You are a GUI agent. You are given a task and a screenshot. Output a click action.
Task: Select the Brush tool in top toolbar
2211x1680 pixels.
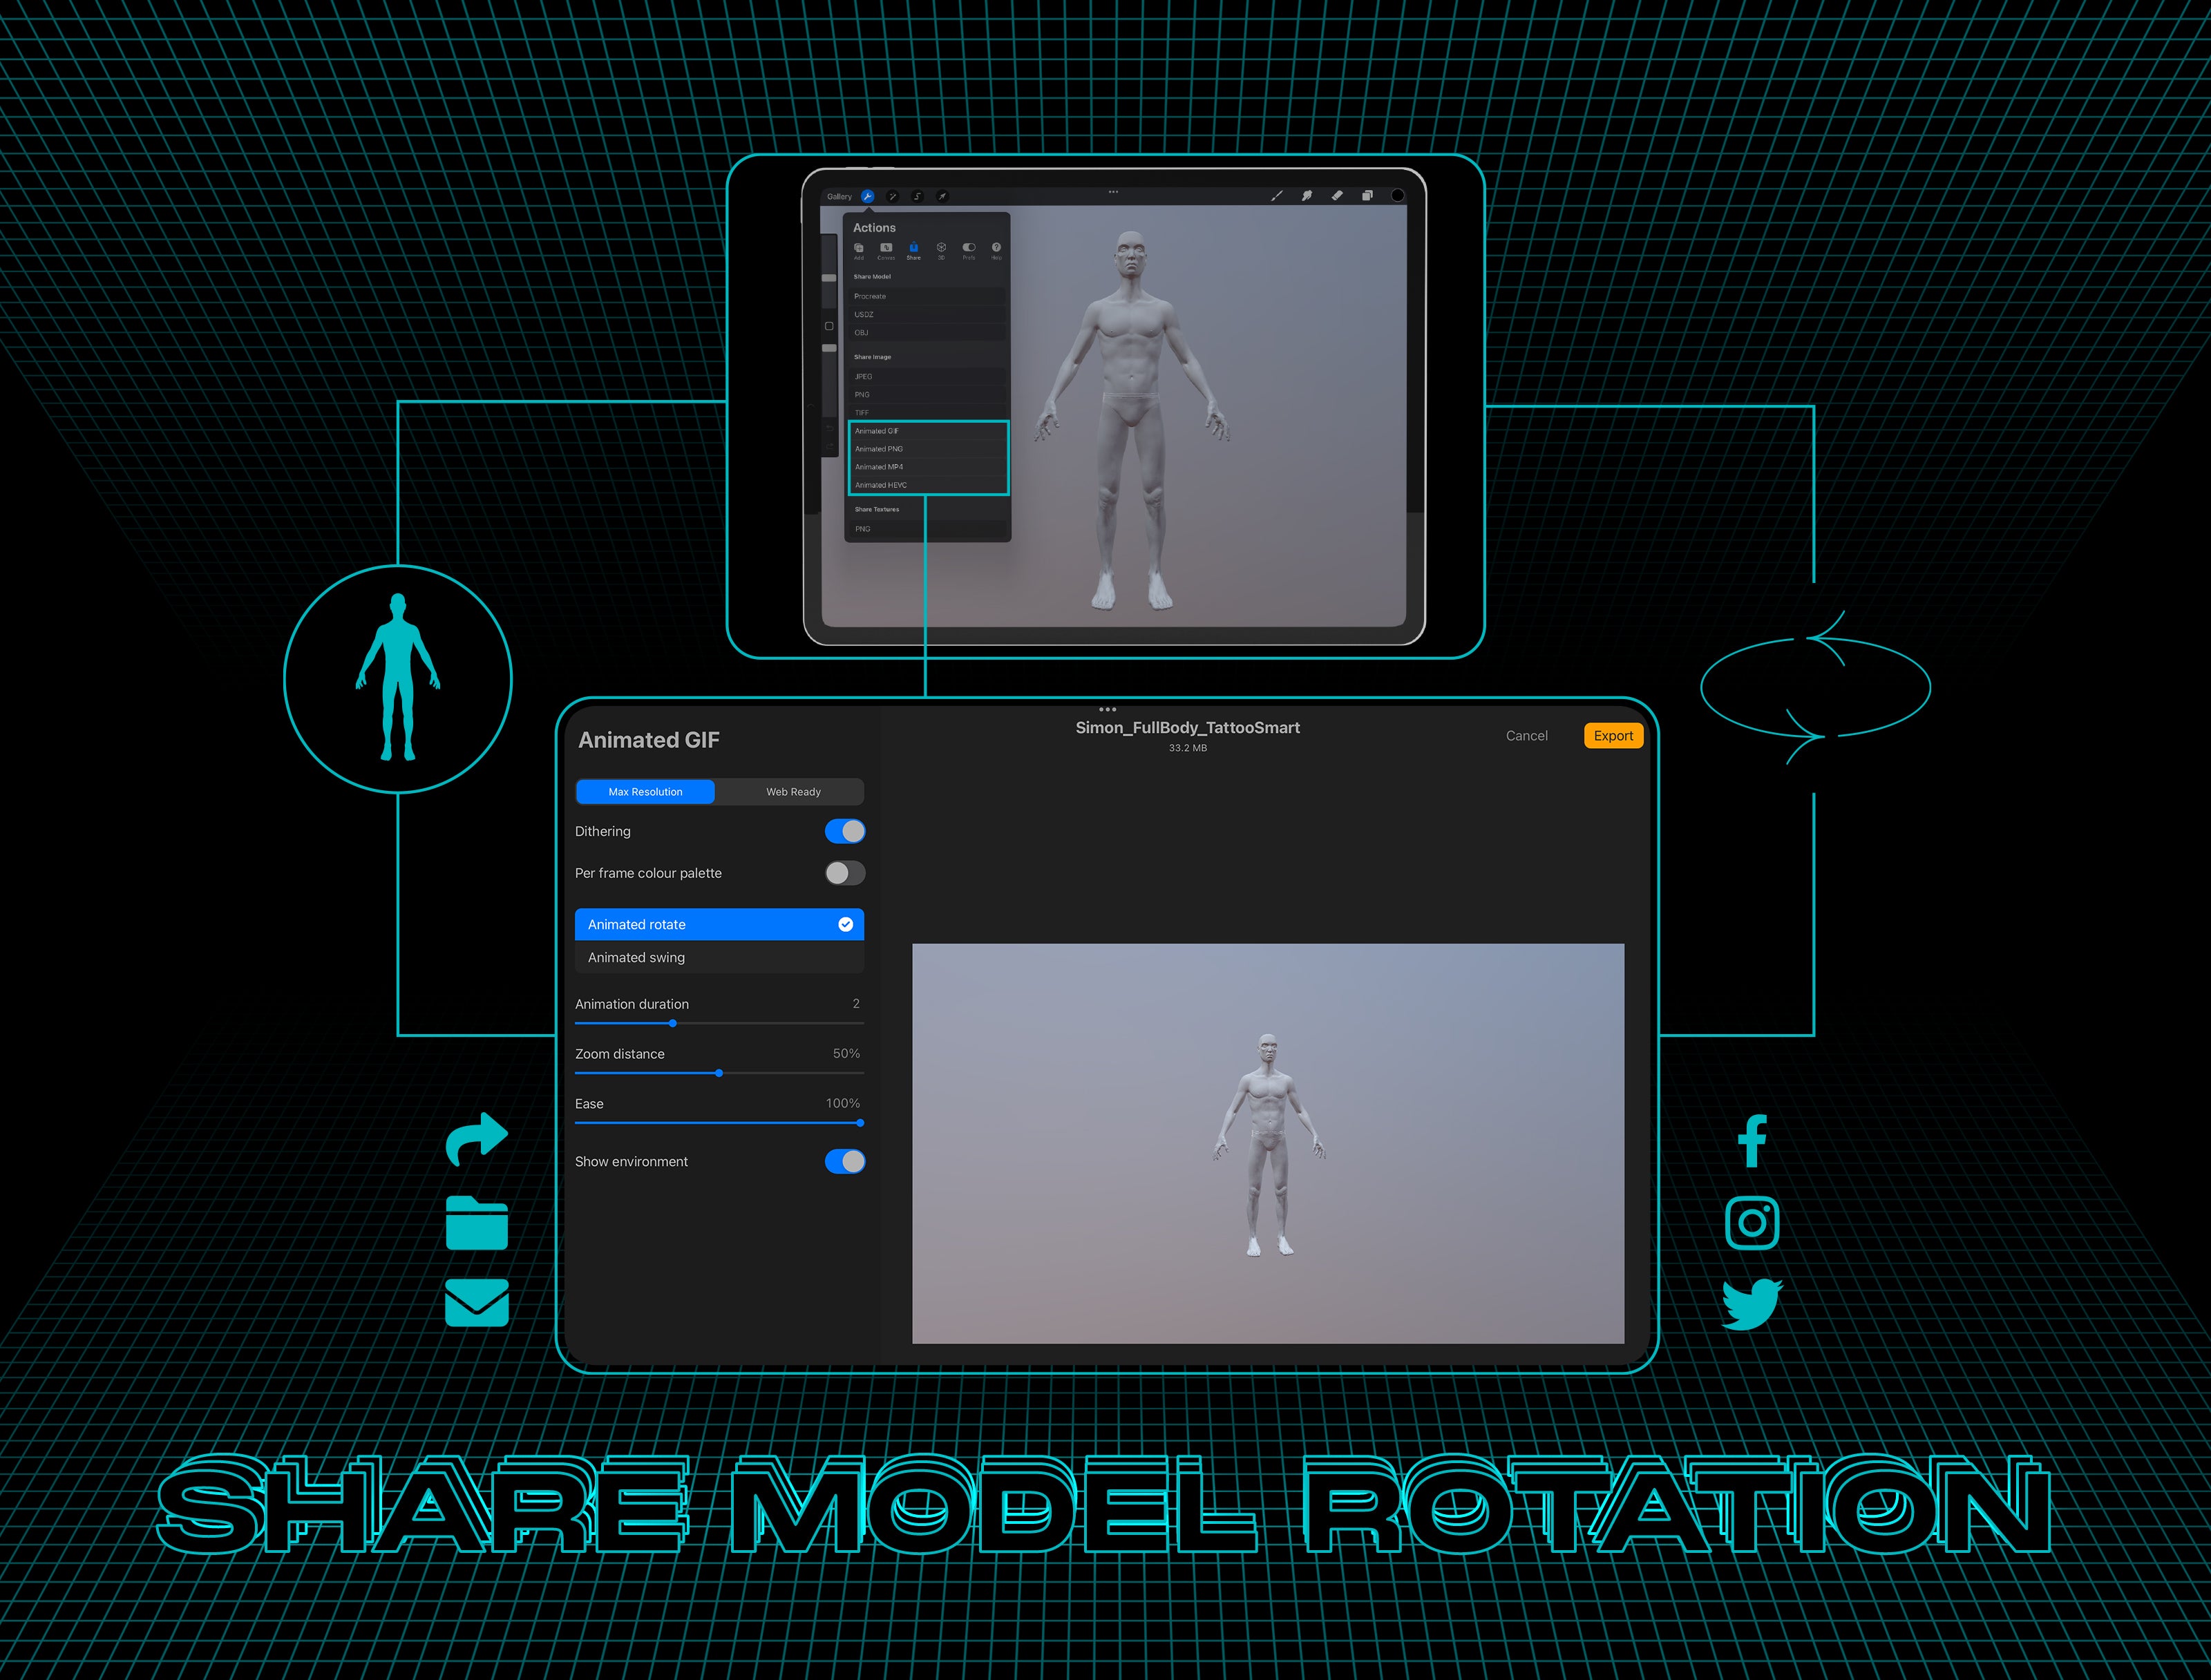pyautogui.click(x=1277, y=196)
